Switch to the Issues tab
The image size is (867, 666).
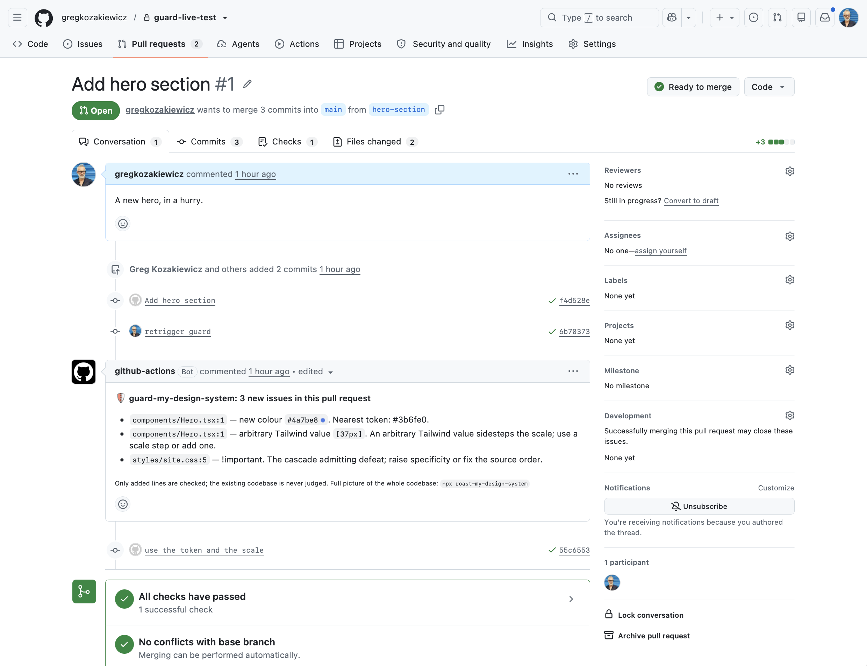click(83, 44)
